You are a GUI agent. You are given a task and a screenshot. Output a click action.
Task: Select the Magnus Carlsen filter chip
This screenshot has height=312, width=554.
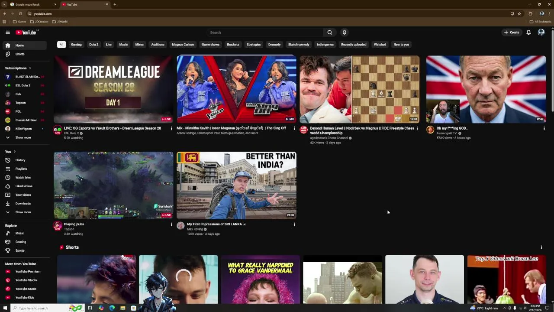coord(183,45)
